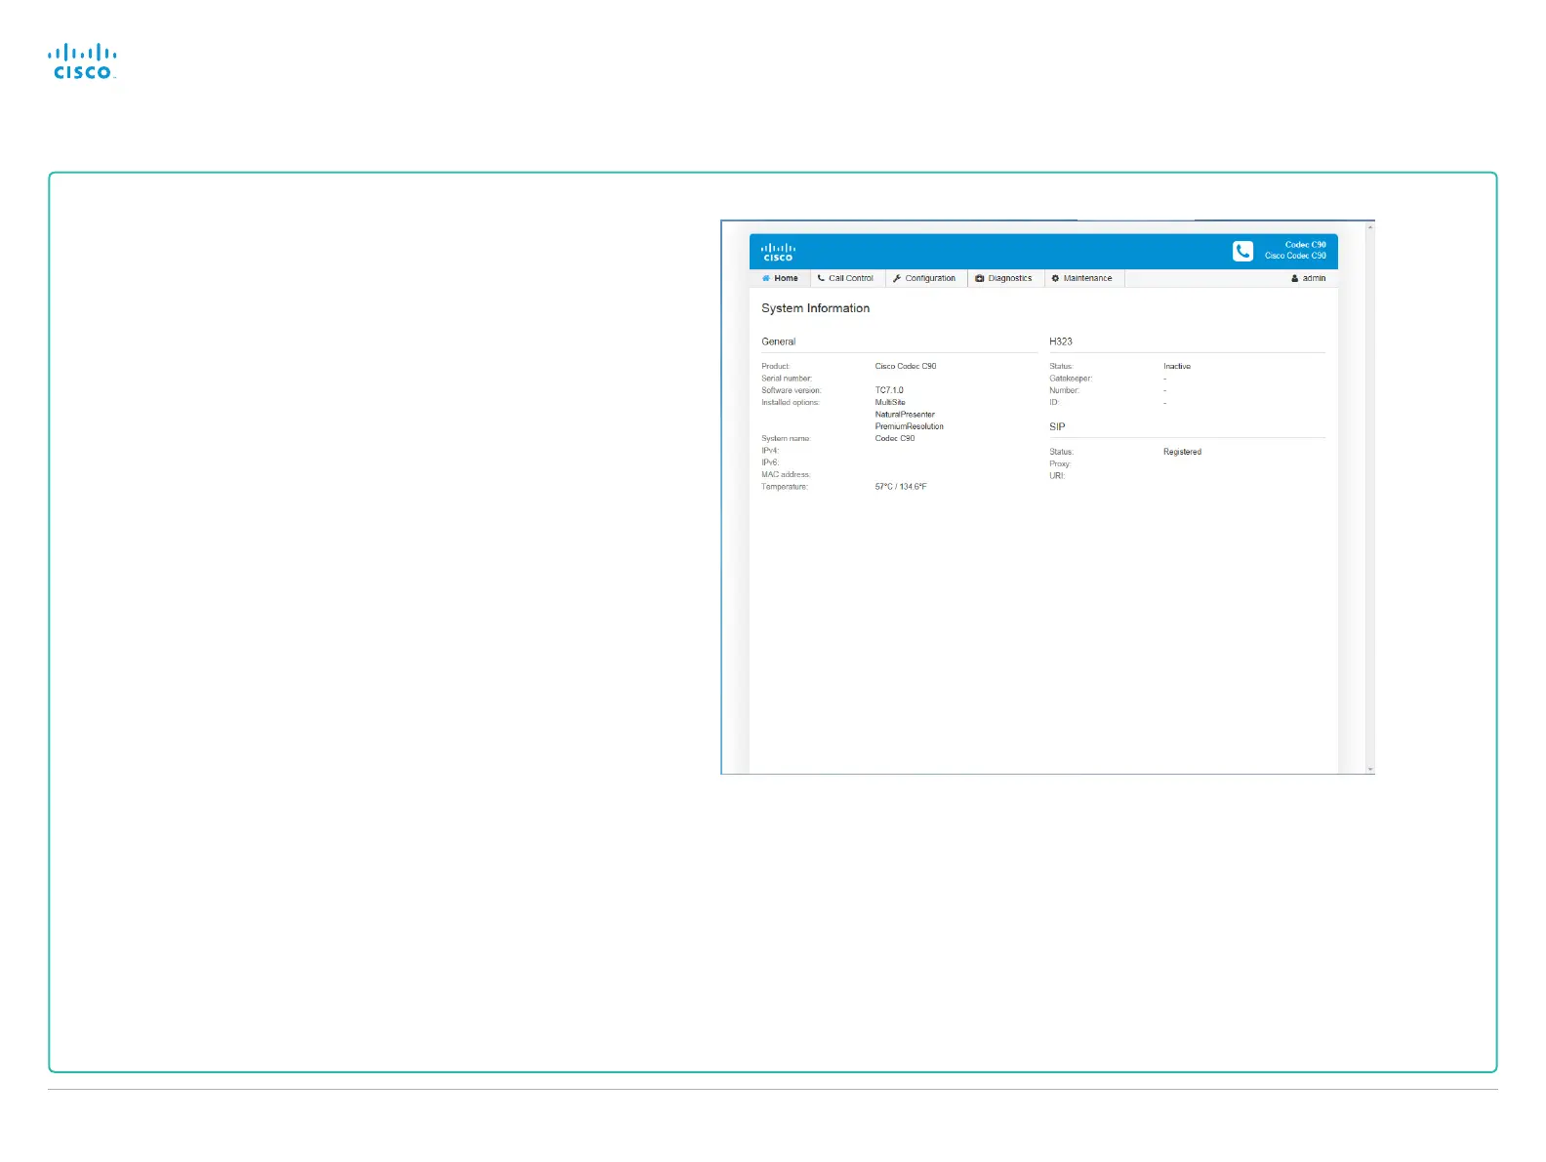
Task: Click the SIP status value Registered
Action: [x=1182, y=452]
